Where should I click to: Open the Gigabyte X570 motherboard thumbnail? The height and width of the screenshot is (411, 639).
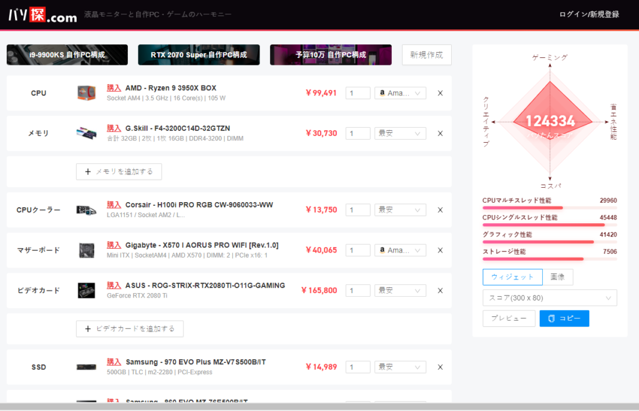click(x=86, y=250)
